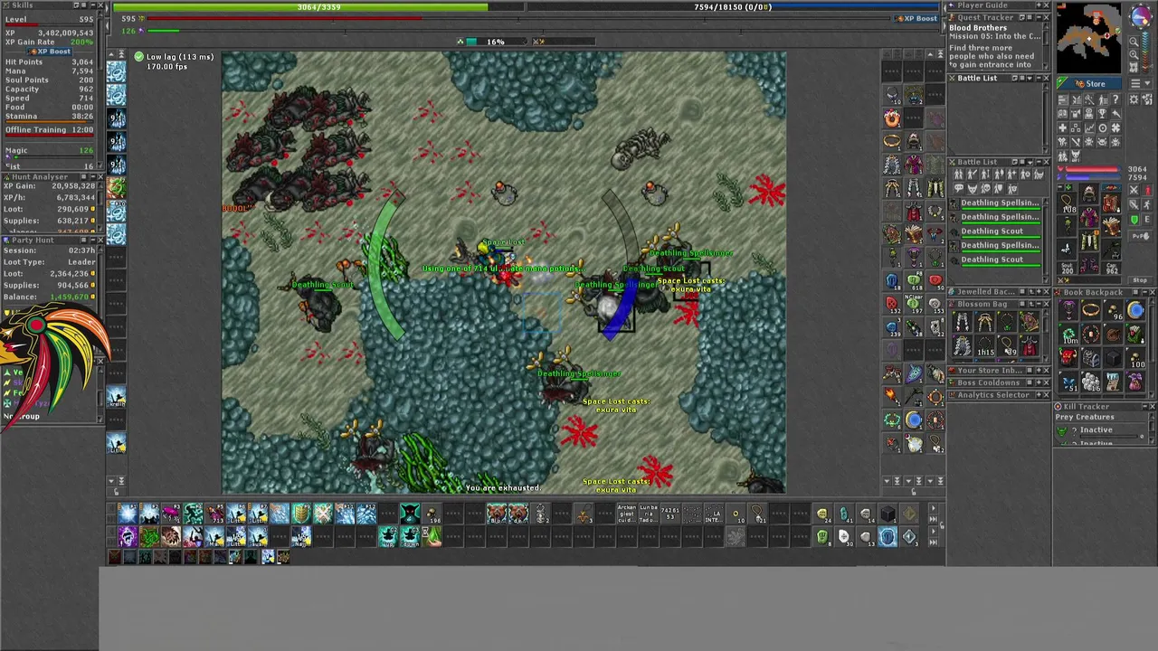1158x651 pixels.
Task: Click the question mark help icon
Action: point(1115,99)
